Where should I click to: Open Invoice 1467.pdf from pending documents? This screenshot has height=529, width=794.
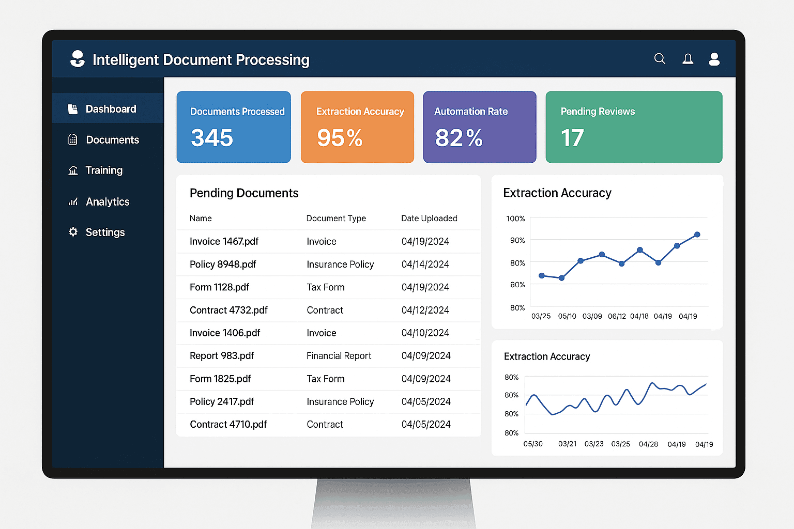coord(224,241)
